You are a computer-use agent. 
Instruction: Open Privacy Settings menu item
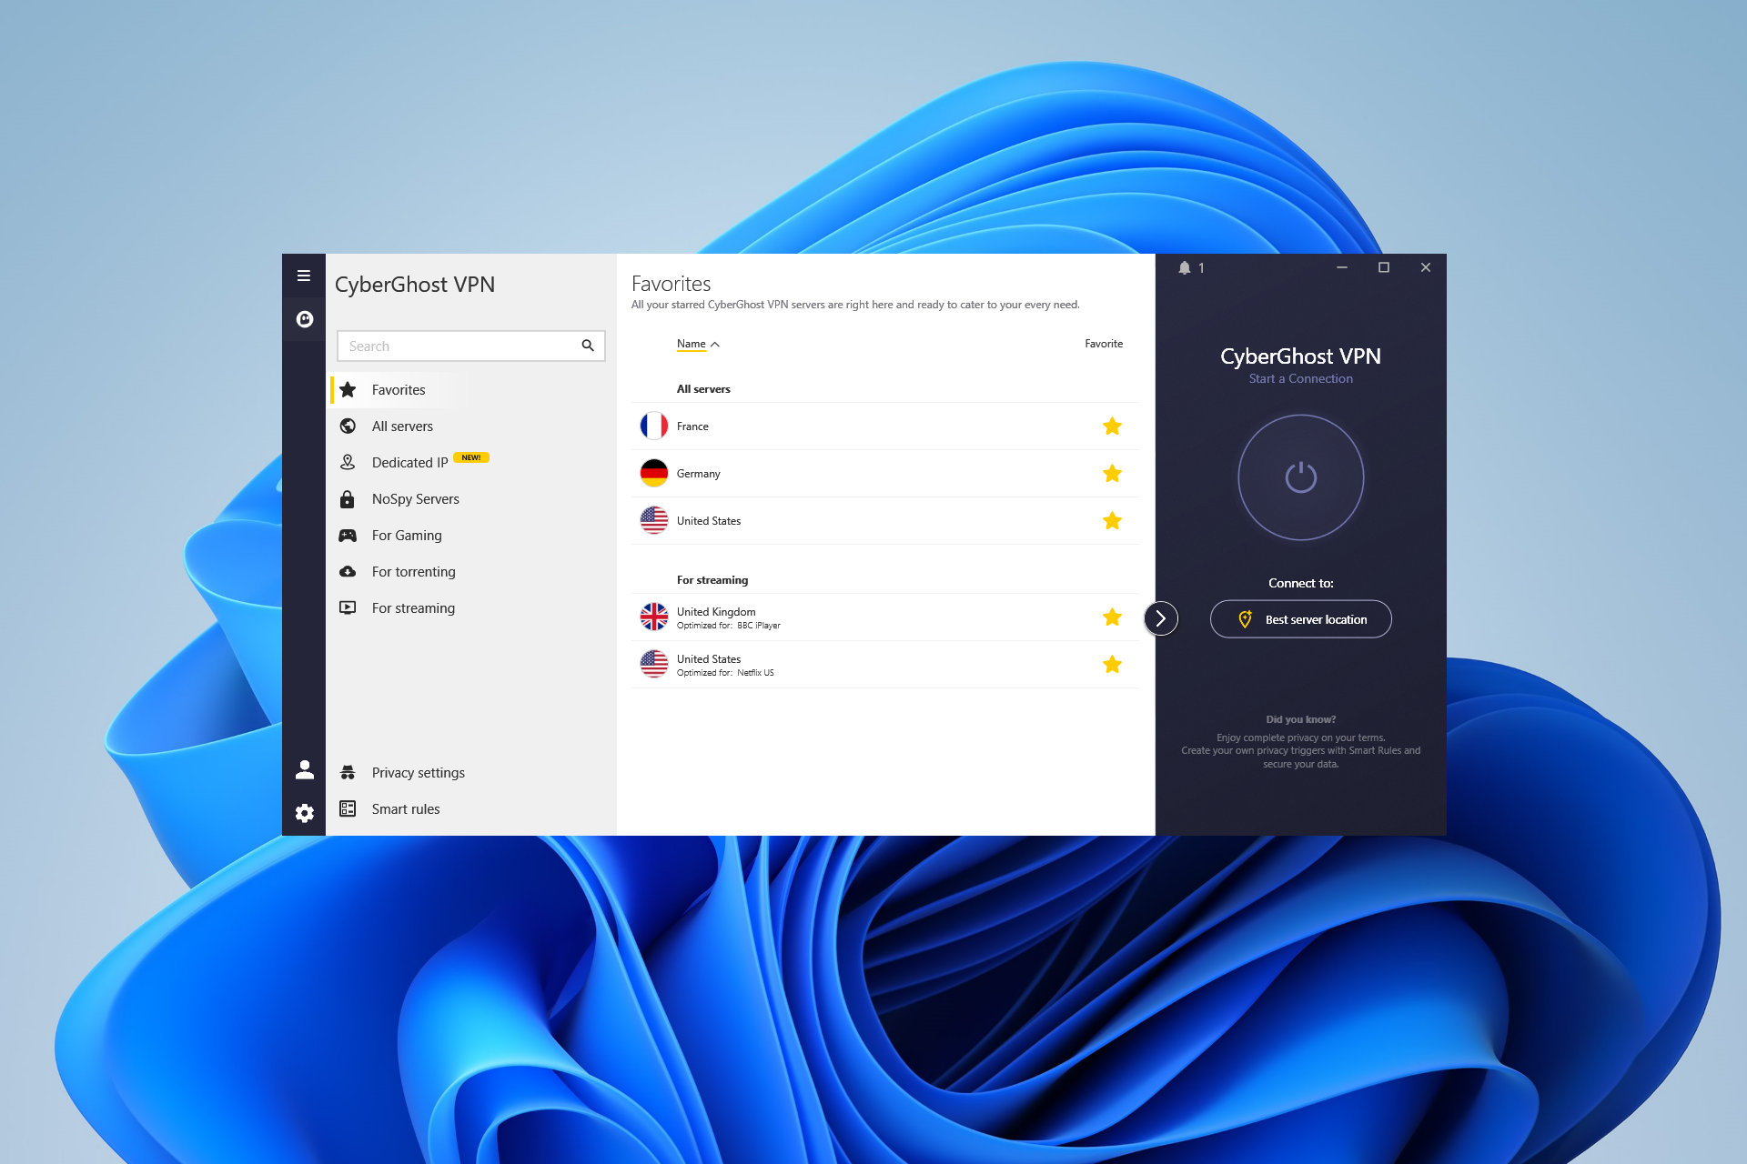coord(419,772)
